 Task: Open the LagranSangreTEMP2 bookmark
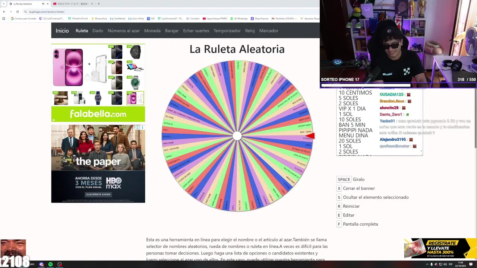[x=215, y=18]
